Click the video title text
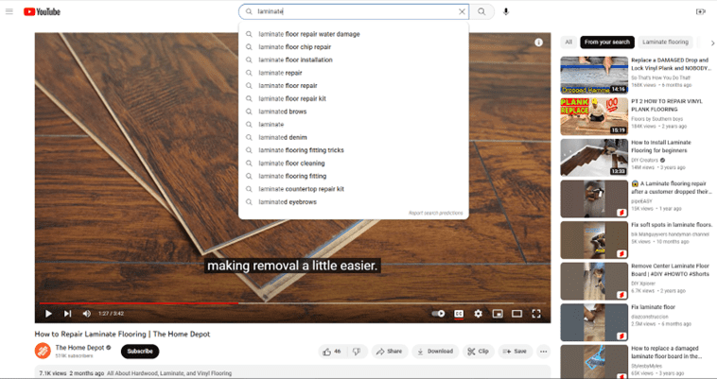Screen dimensions: 717x379 [x=123, y=334]
